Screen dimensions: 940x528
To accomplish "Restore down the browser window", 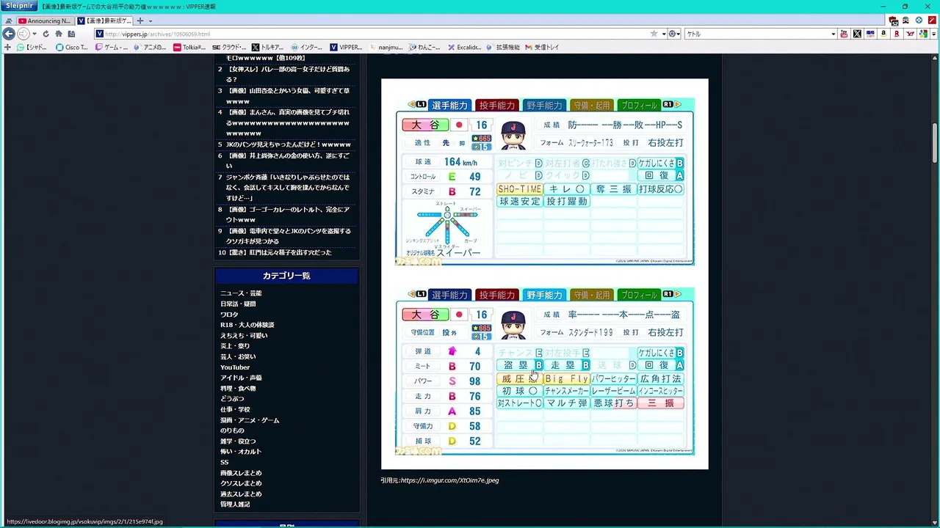I will click(905, 6).
